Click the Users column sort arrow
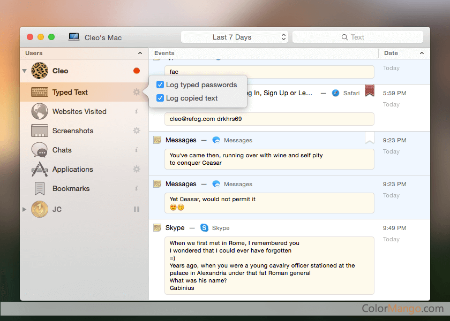 tap(140, 53)
